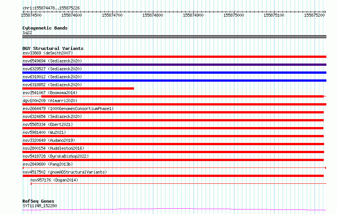Click the gray 1q22 cytogenetic band bar
The height and width of the screenshot is (214, 337).
tap(174, 37)
